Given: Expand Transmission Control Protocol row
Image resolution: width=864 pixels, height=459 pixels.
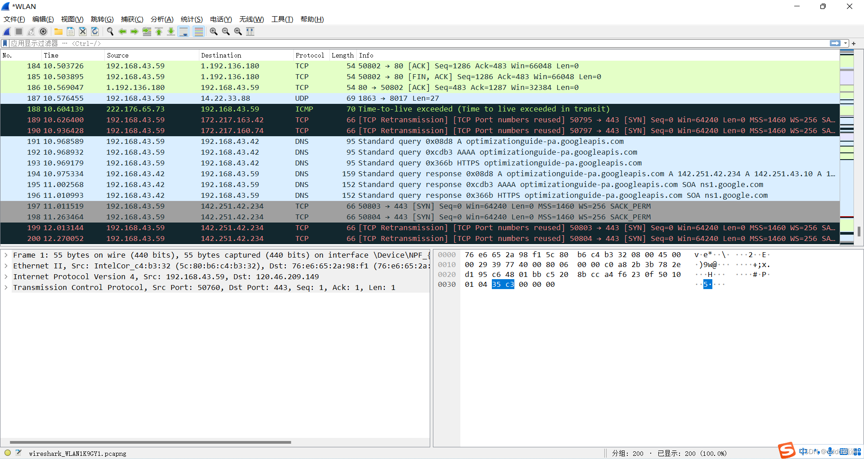Looking at the screenshot, I should (x=6, y=287).
